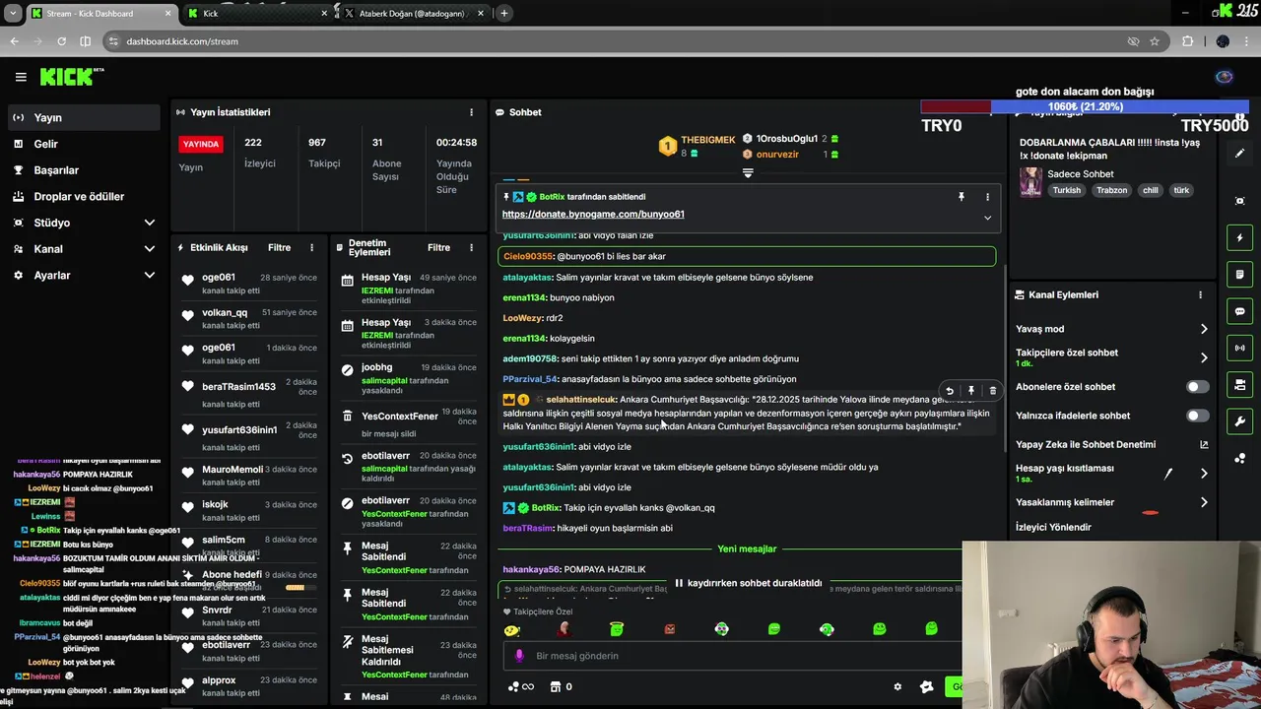Open the Etkinlik Akışı Filtre dropdown

279,248
